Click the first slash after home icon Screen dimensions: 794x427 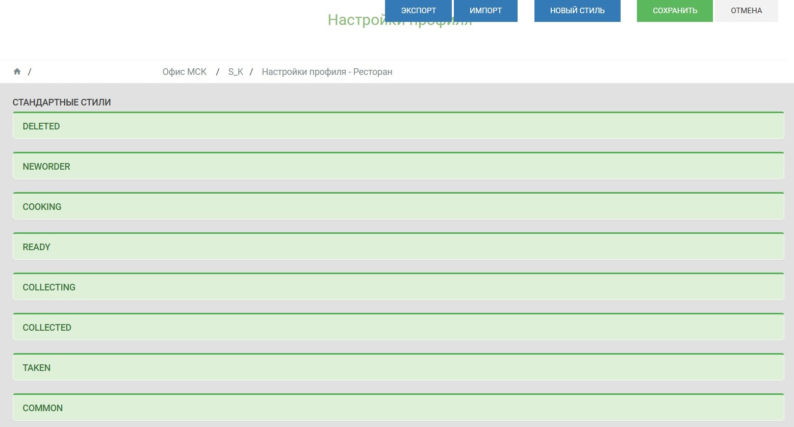coord(30,72)
